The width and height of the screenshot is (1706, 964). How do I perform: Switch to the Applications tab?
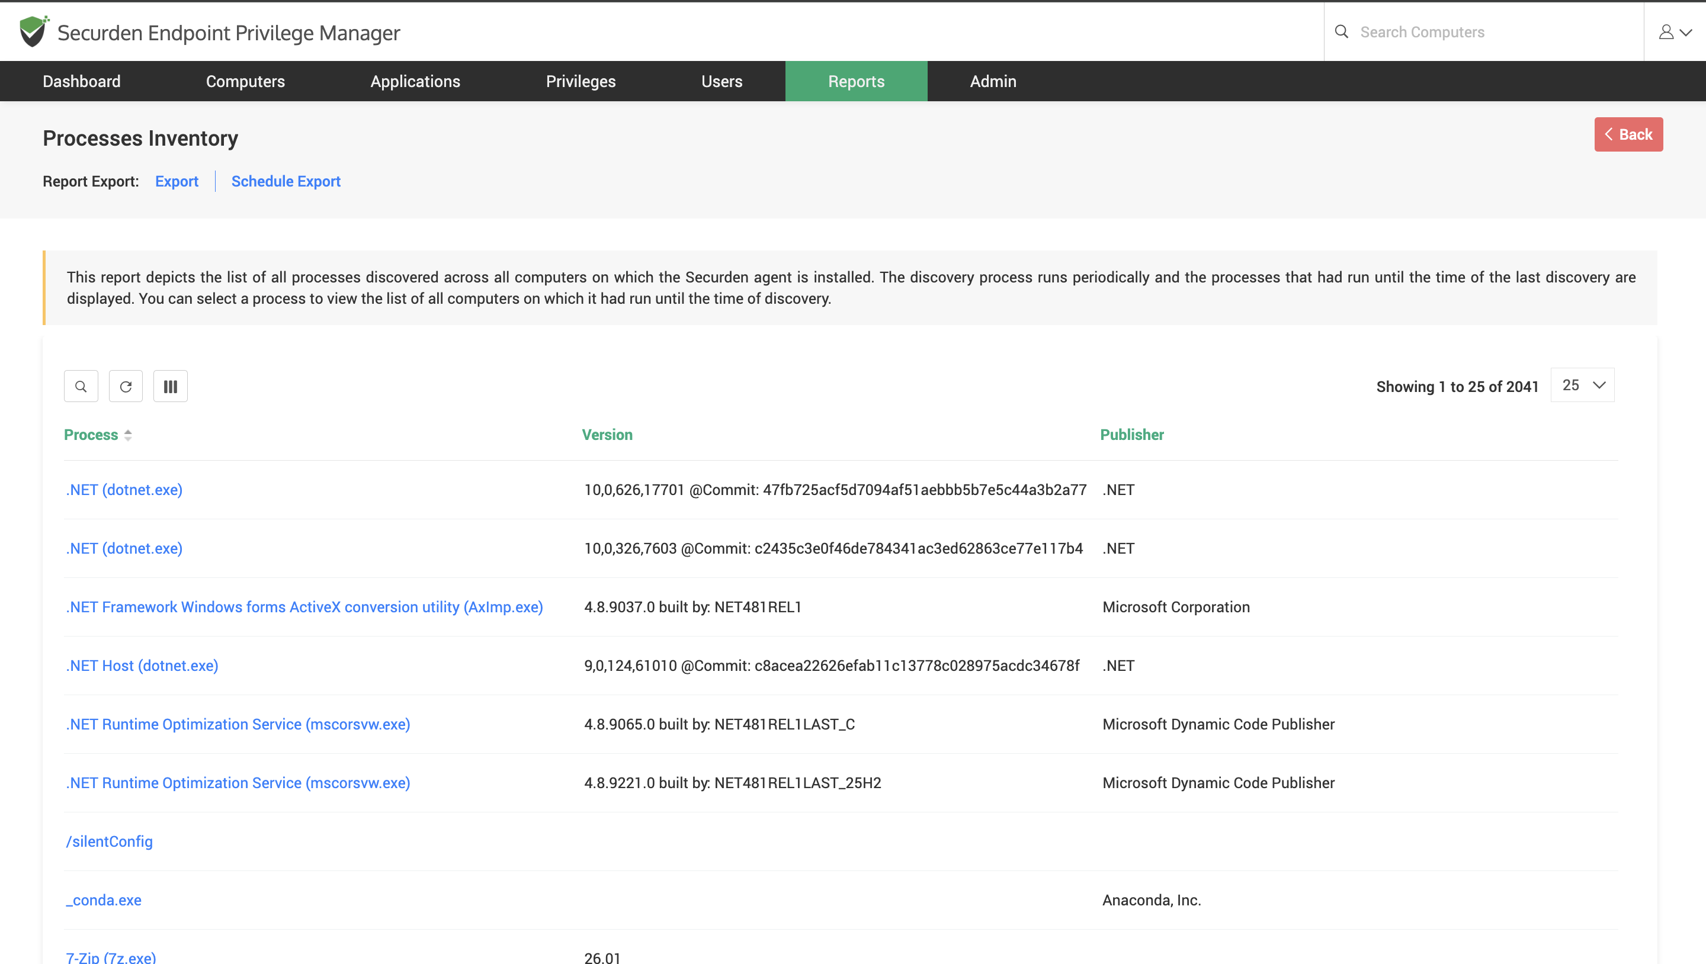(x=415, y=81)
